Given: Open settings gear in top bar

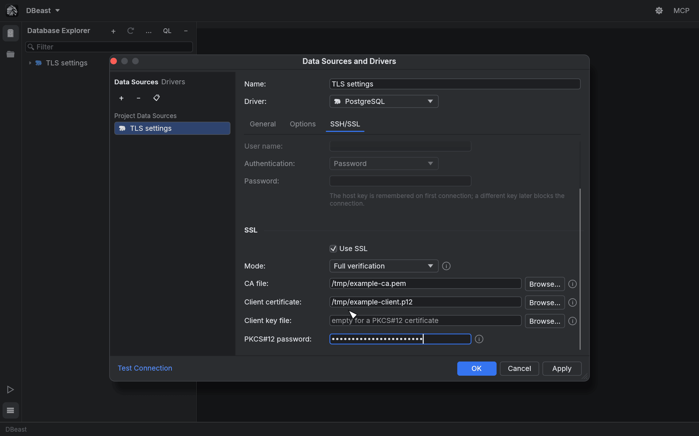Looking at the screenshot, I should 659,11.
